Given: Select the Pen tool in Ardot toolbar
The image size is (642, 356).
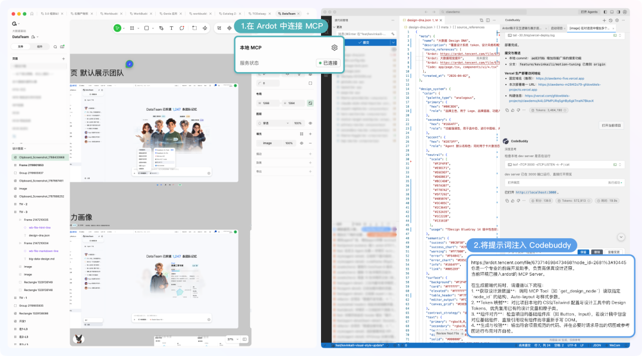Looking at the screenshot, I should tap(161, 28).
